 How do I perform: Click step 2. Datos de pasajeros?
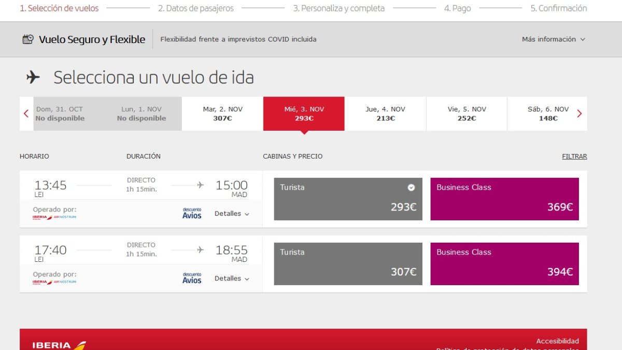coord(196,8)
